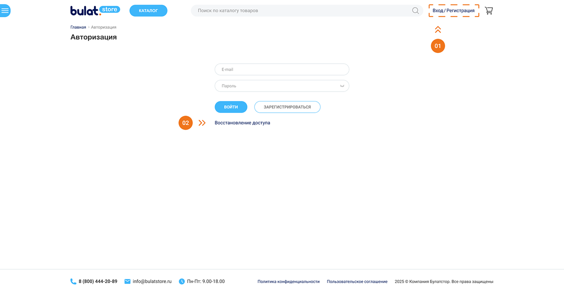Image resolution: width=564 pixels, height=294 pixels.
Task: Click the envelope icon in footer
Action: [x=127, y=281]
